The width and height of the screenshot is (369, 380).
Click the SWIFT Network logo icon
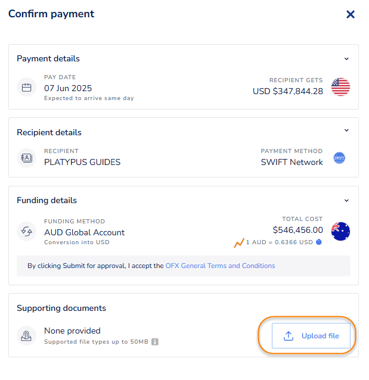tap(339, 158)
